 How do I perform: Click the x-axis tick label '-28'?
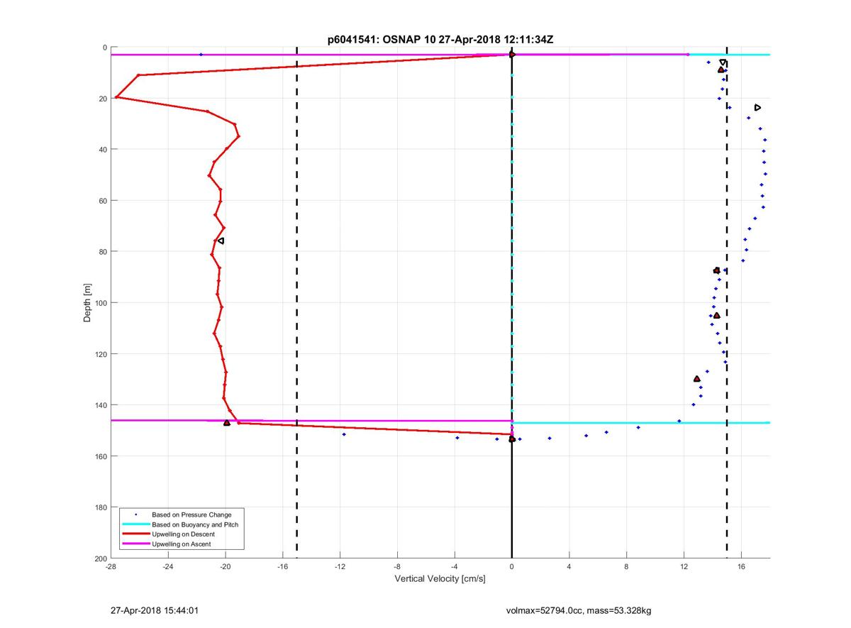click(x=111, y=567)
